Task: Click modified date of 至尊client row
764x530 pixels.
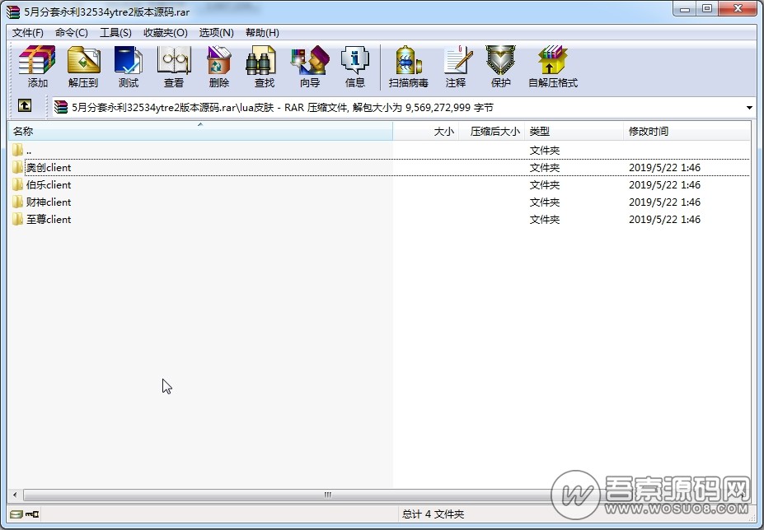Action: pyautogui.click(x=664, y=220)
